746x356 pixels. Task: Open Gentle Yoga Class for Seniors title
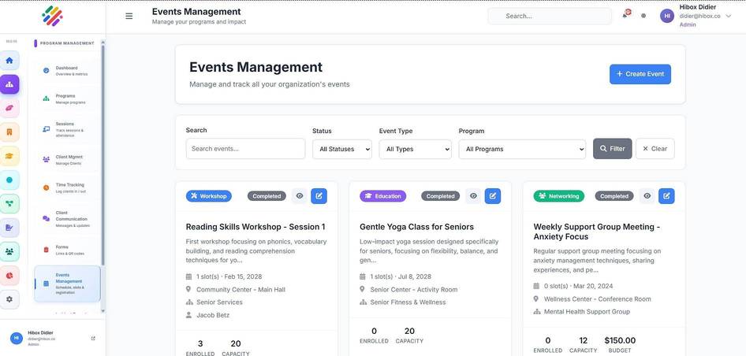point(417,227)
